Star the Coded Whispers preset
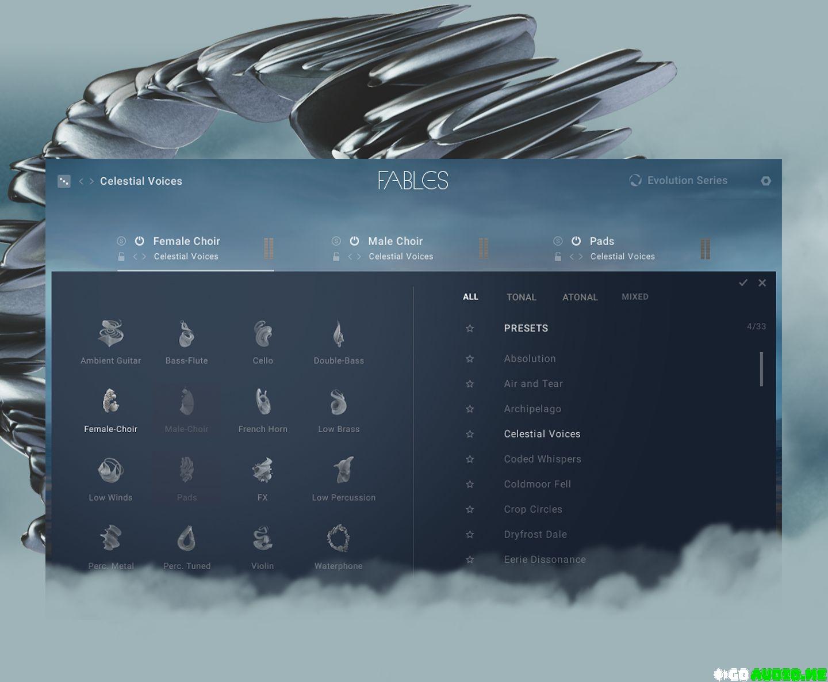This screenshot has width=828, height=682. pyautogui.click(x=470, y=459)
